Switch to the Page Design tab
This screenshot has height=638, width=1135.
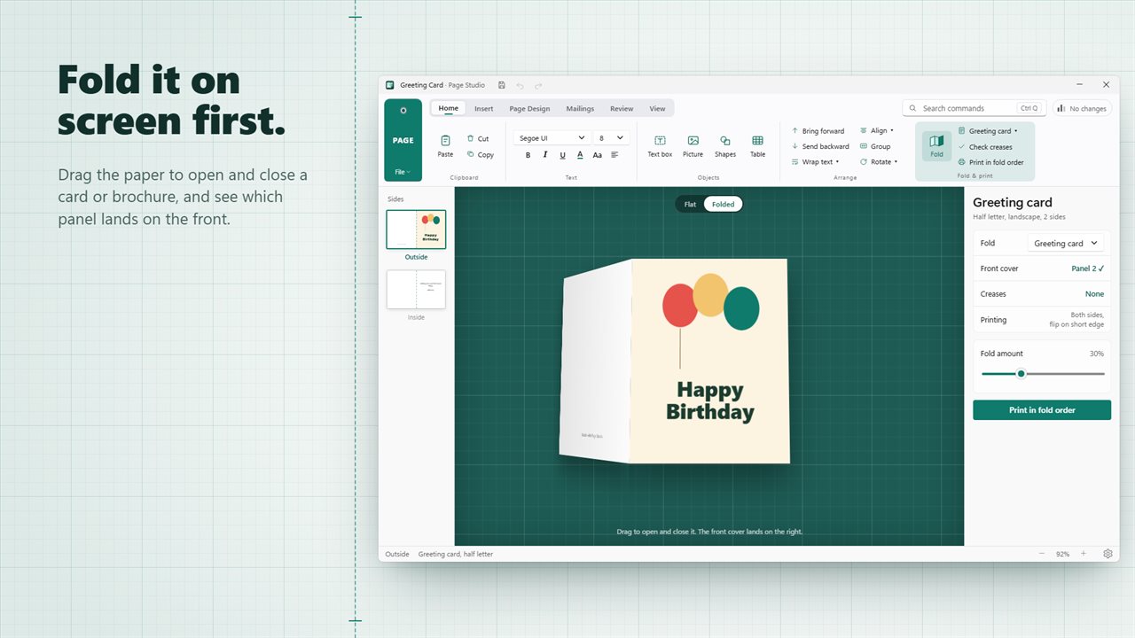[x=529, y=109]
